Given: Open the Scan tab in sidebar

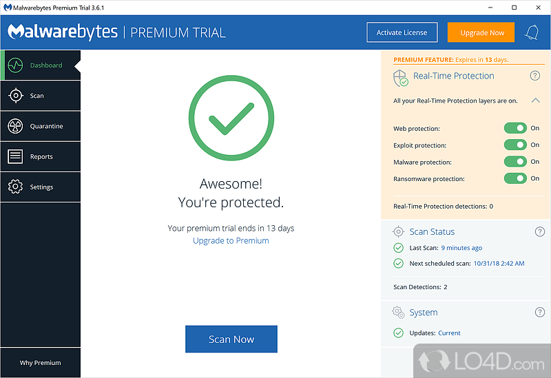Looking at the screenshot, I should [40, 96].
